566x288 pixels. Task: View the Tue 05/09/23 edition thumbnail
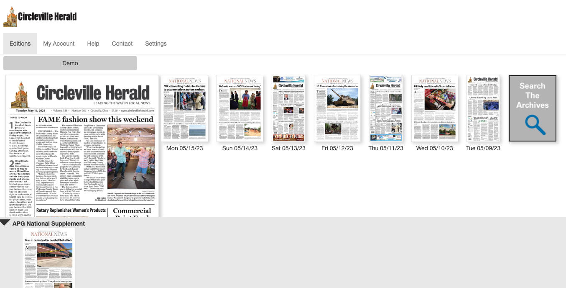pyautogui.click(x=483, y=108)
